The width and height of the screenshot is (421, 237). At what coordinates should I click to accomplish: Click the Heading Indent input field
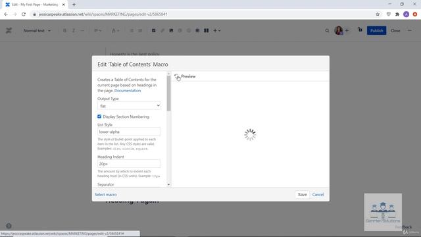point(129,164)
